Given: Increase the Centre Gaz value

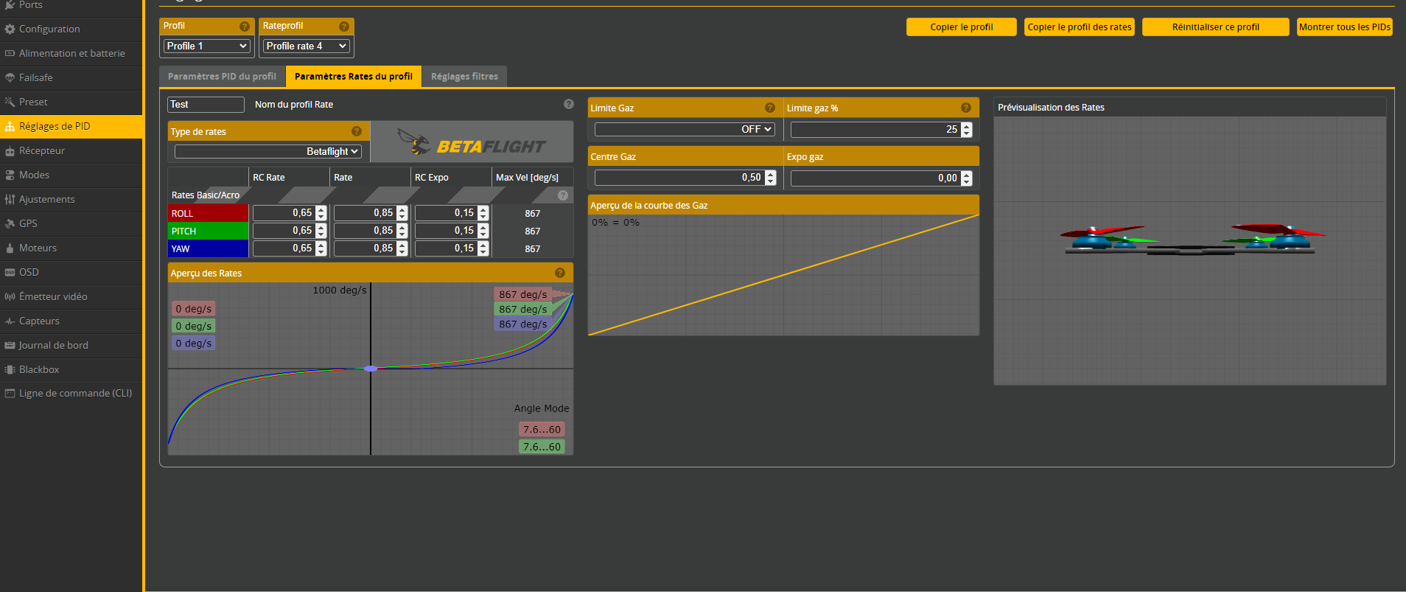Looking at the screenshot, I should coord(771,174).
